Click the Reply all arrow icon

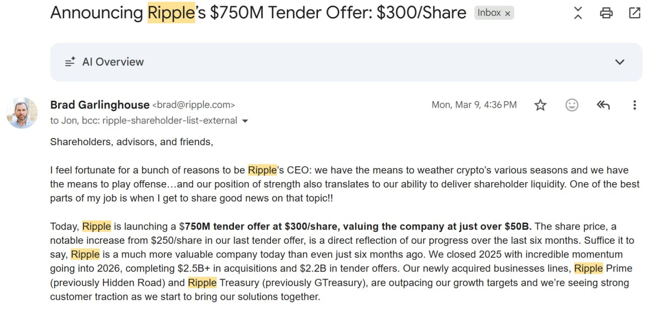coord(603,105)
